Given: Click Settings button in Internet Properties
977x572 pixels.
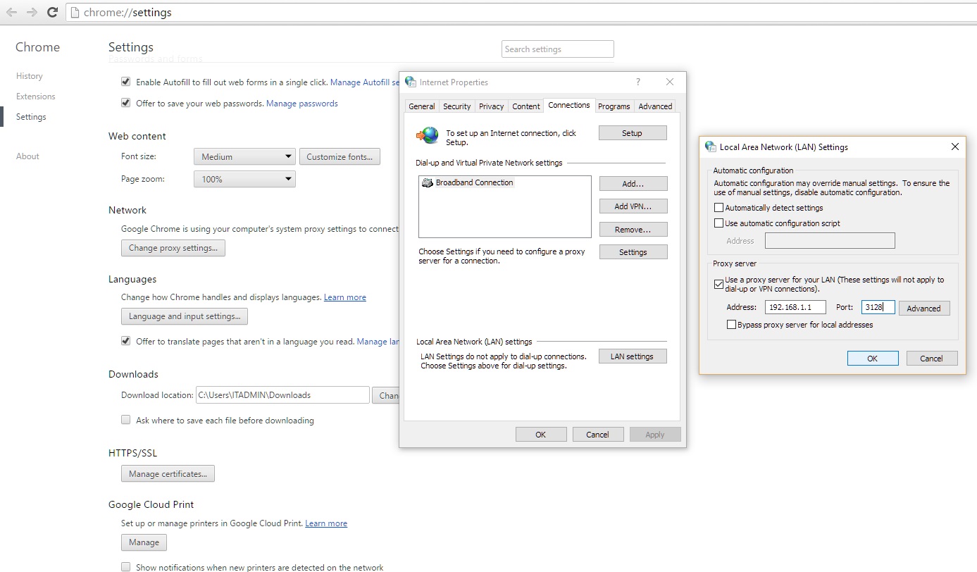Looking at the screenshot, I should (633, 252).
